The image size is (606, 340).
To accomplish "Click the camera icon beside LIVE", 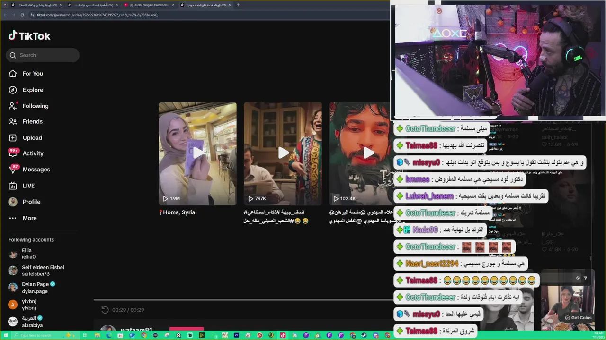I will (13, 186).
